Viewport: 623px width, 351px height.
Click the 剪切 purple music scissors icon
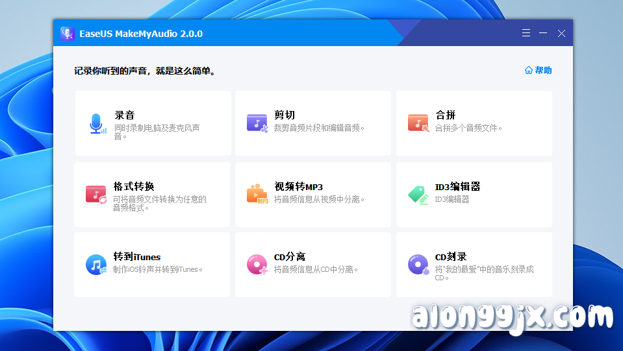[x=257, y=123]
